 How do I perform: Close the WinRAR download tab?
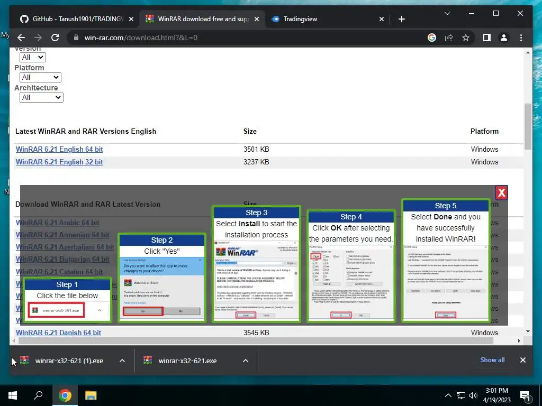click(x=257, y=19)
